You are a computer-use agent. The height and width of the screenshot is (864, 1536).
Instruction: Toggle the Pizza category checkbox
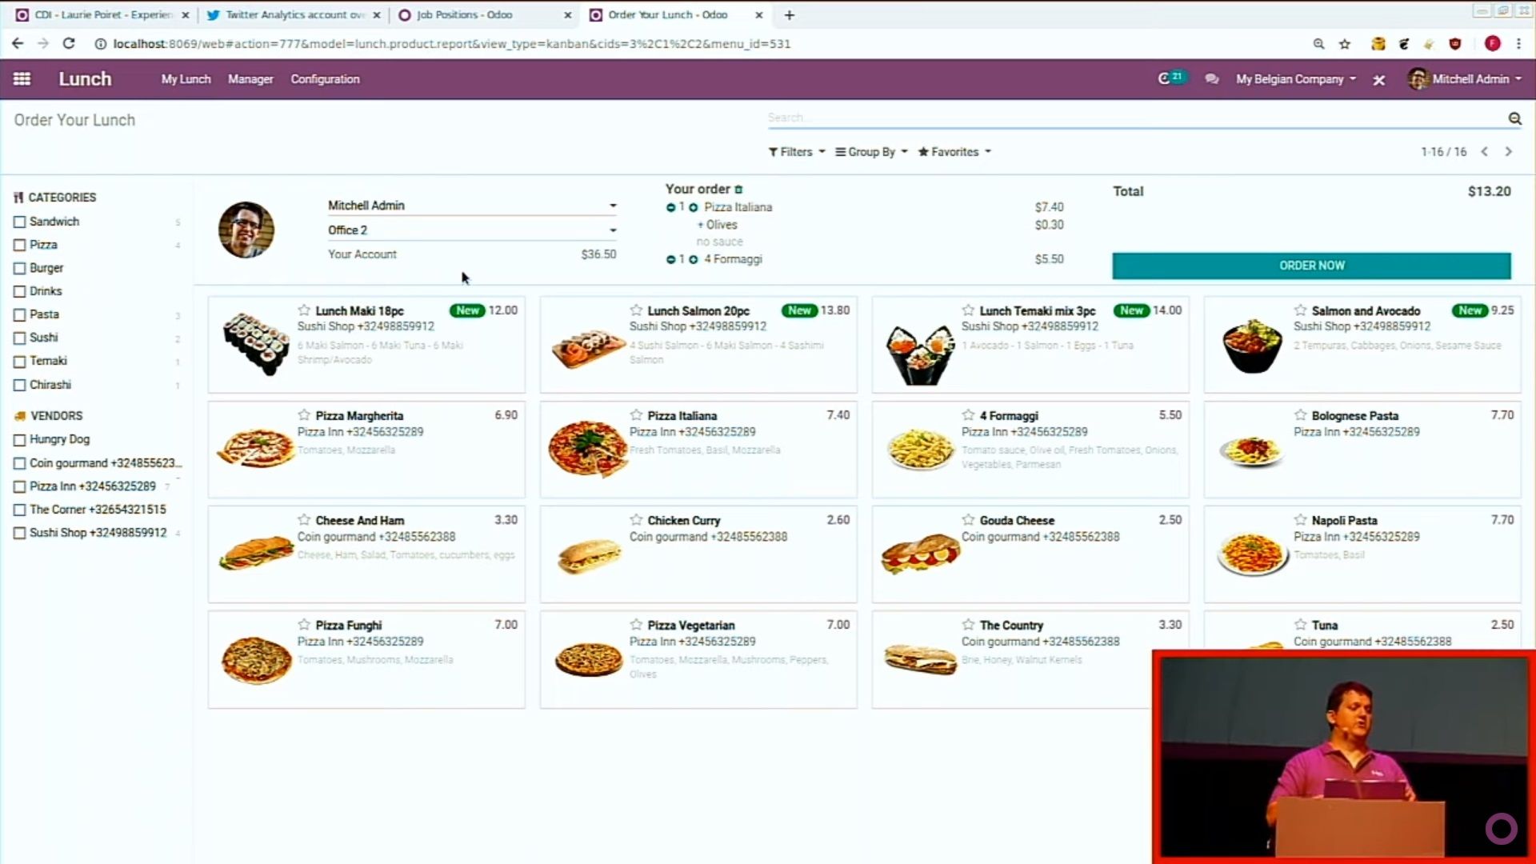click(19, 245)
